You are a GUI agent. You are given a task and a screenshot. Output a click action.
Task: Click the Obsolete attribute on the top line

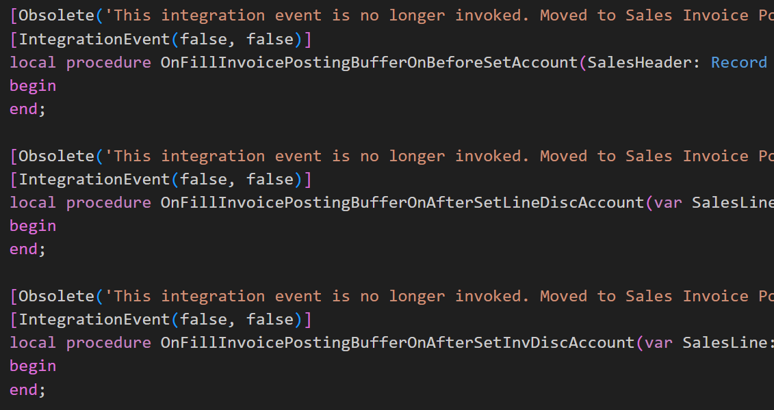(56, 15)
